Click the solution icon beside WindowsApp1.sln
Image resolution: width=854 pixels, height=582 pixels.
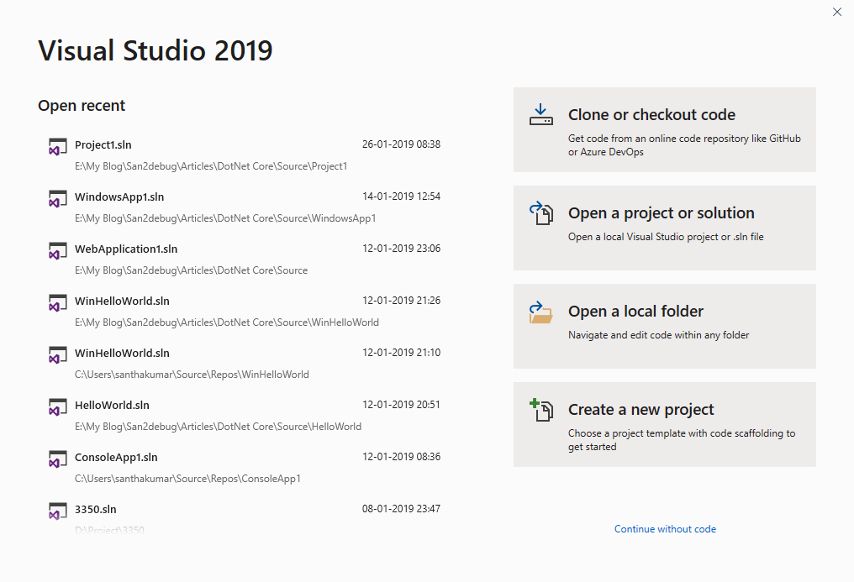58,199
